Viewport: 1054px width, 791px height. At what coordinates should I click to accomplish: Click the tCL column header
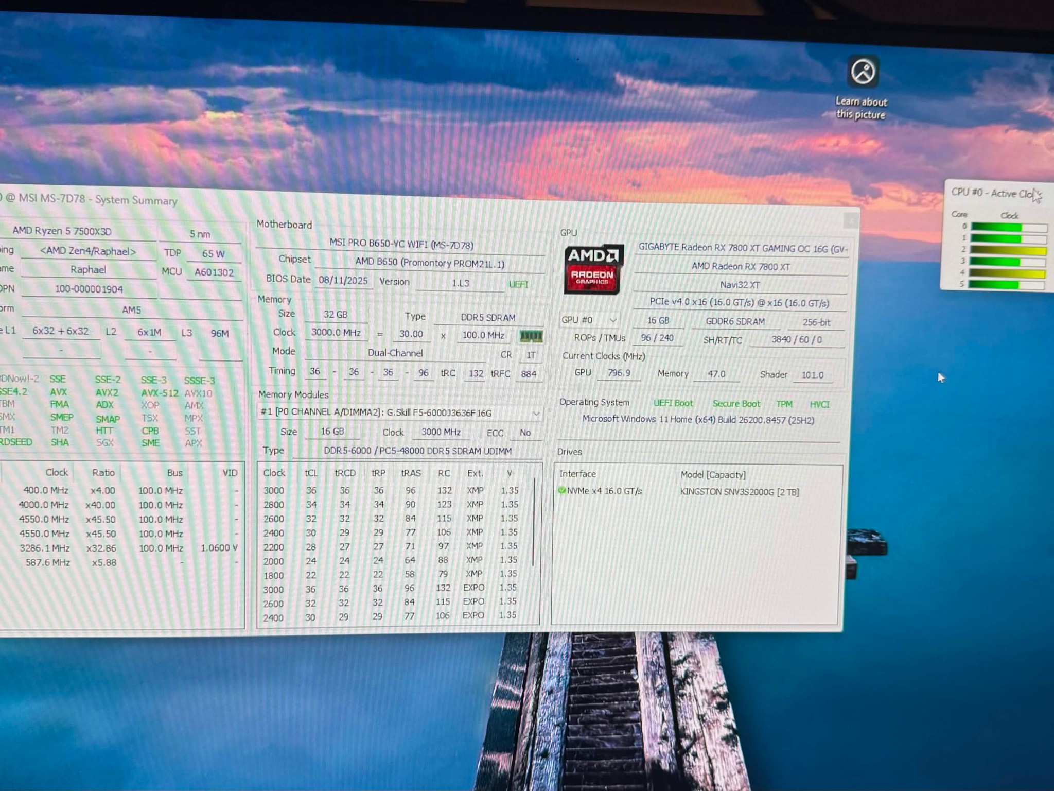(311, 473)
